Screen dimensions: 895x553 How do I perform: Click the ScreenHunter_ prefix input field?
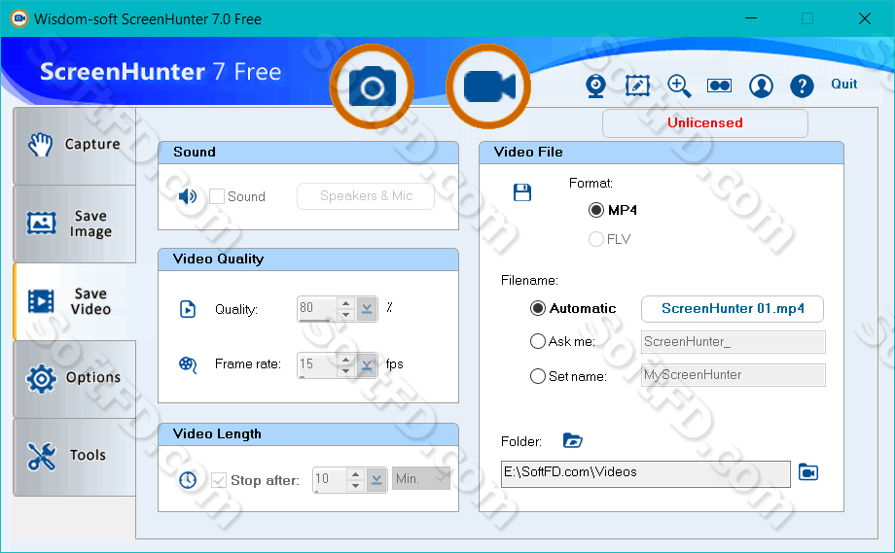pos(733,342)
